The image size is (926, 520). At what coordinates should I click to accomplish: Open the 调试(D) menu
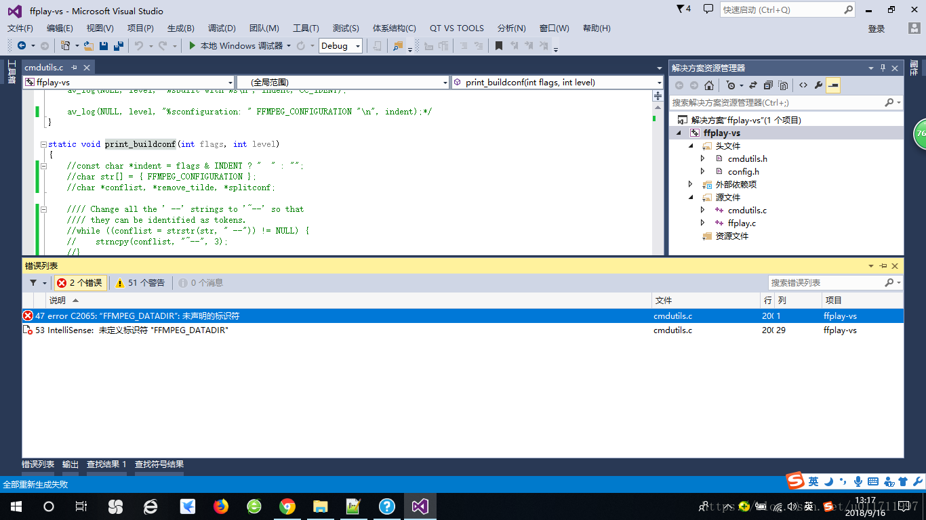click(222, 28)
